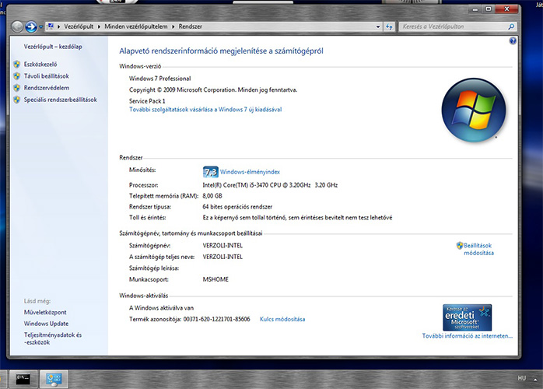Open További információ az interneten link
The image size is (543, 389).
[468, 335]
